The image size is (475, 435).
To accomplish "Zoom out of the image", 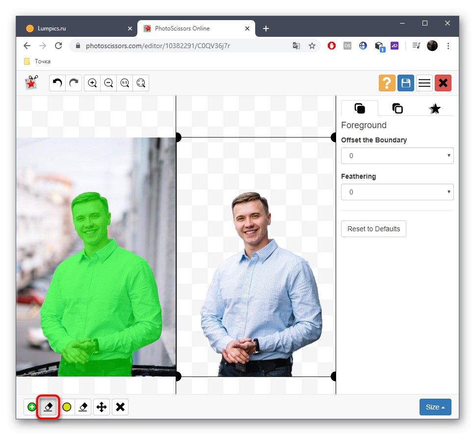I will pos(108,83).
